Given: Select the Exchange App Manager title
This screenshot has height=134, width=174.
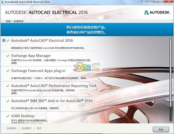Looking at the screenshot, I should pos(31,56).
